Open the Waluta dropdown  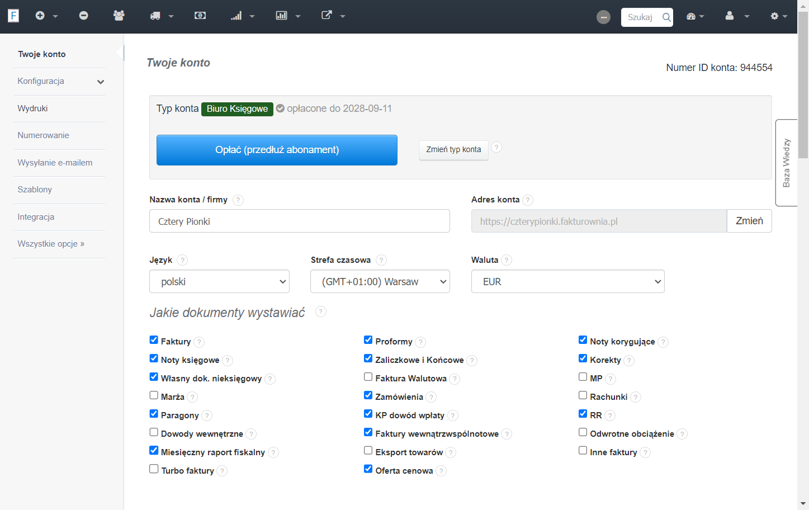pyautogui.click(x=568, y=281)
